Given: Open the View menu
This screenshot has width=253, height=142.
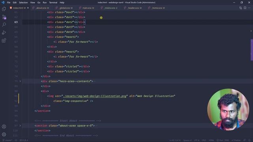Looking at the screenshot, I should pos(32,2).
